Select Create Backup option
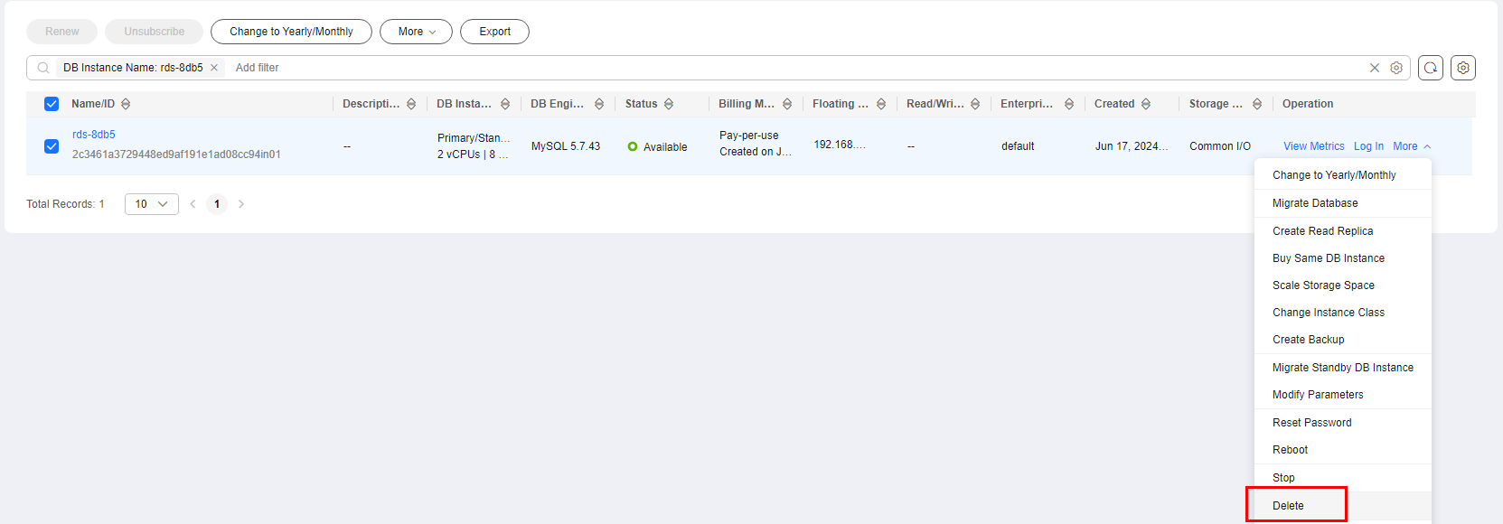The image size is (1503, 524). pyautogui.click(x=1343, y=340)
